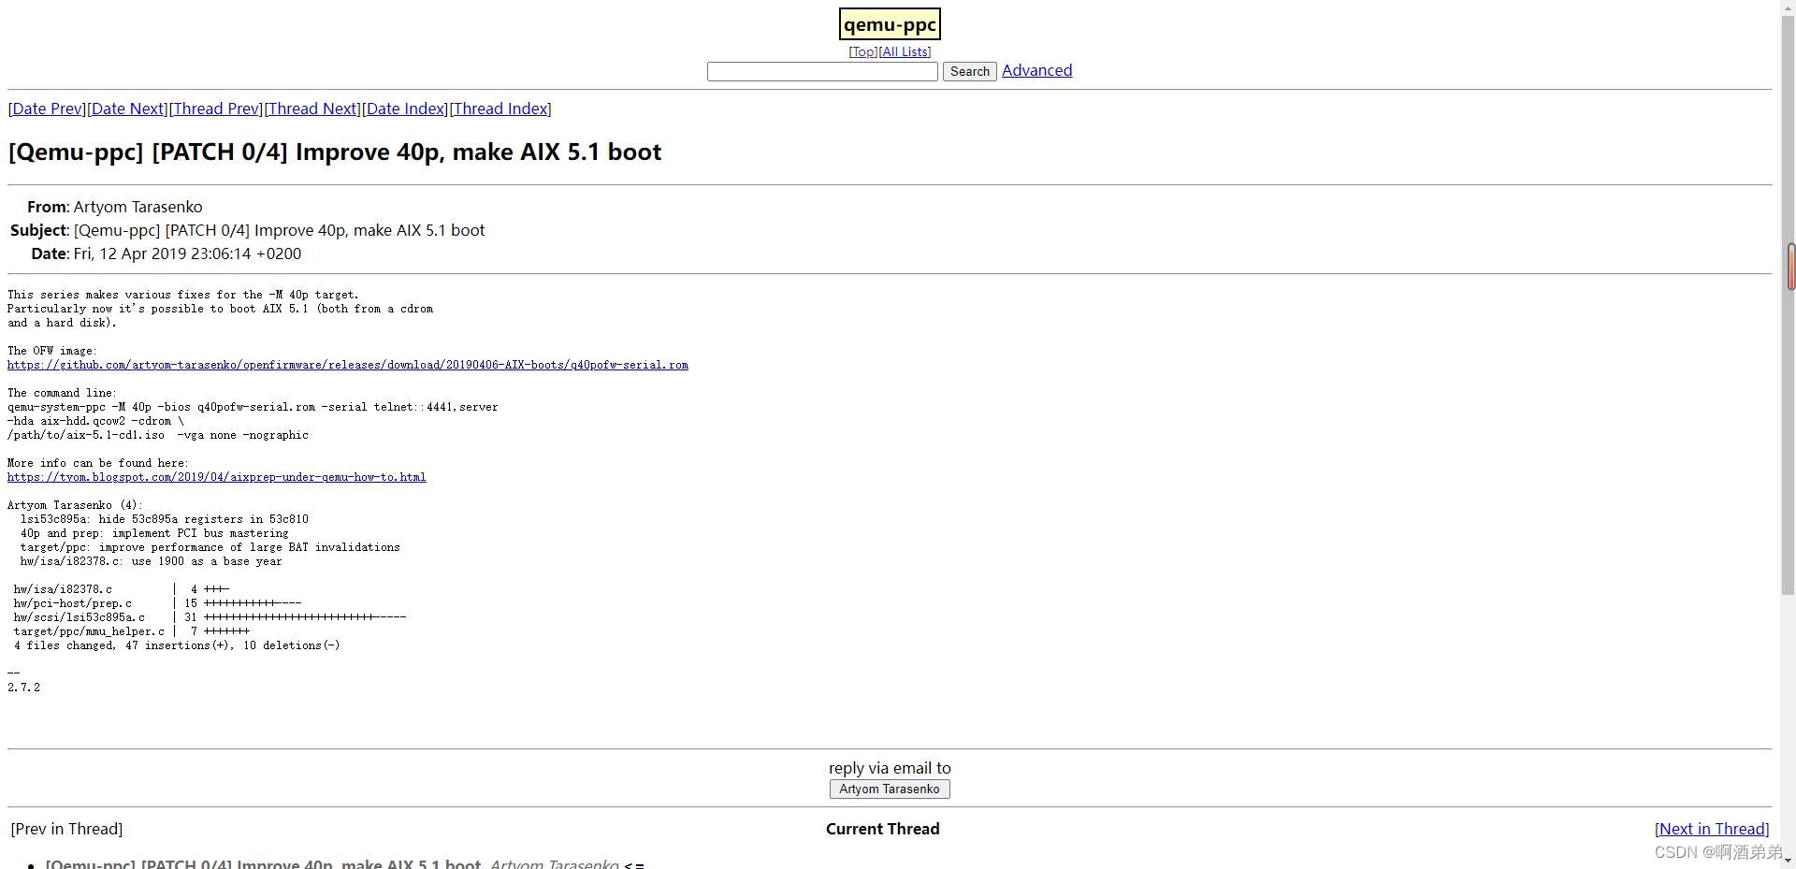Click the Search button
The image size is (1796, 869).
click(969, 72)
